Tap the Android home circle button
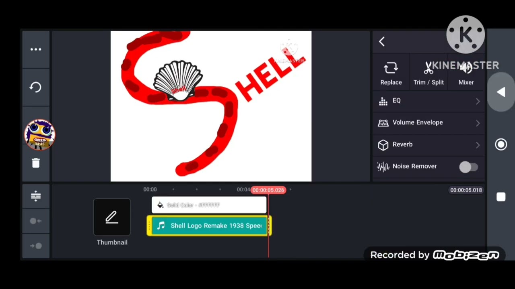The image size is (515, 289). tap(501, 144)
